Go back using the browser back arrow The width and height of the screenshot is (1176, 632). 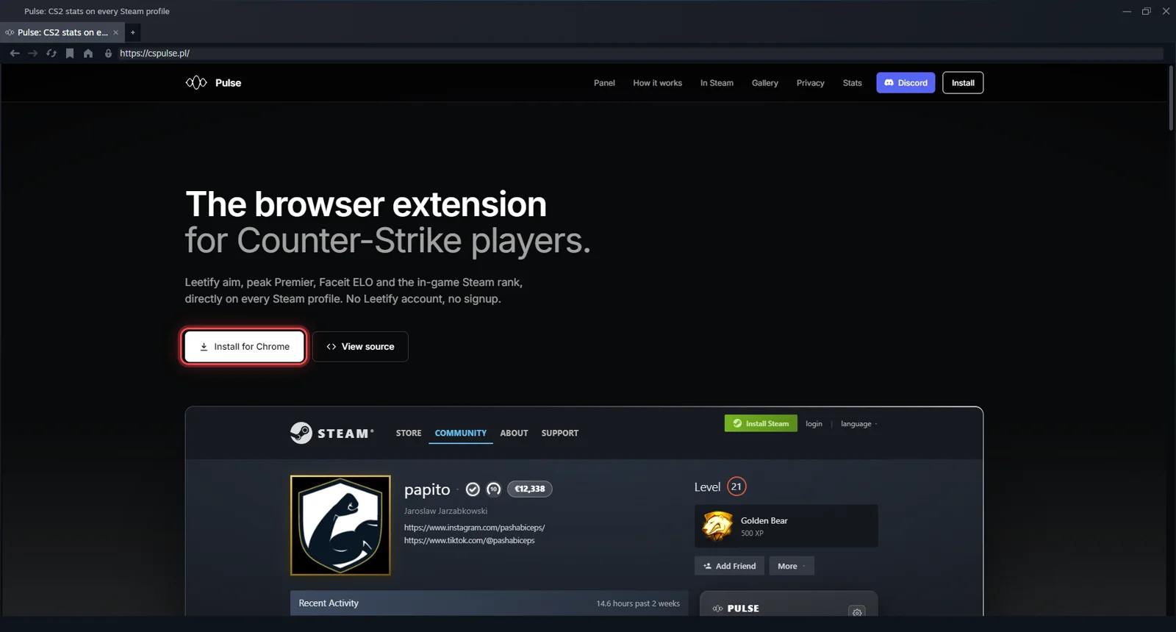pyautogui.click(x=15, y=53)
